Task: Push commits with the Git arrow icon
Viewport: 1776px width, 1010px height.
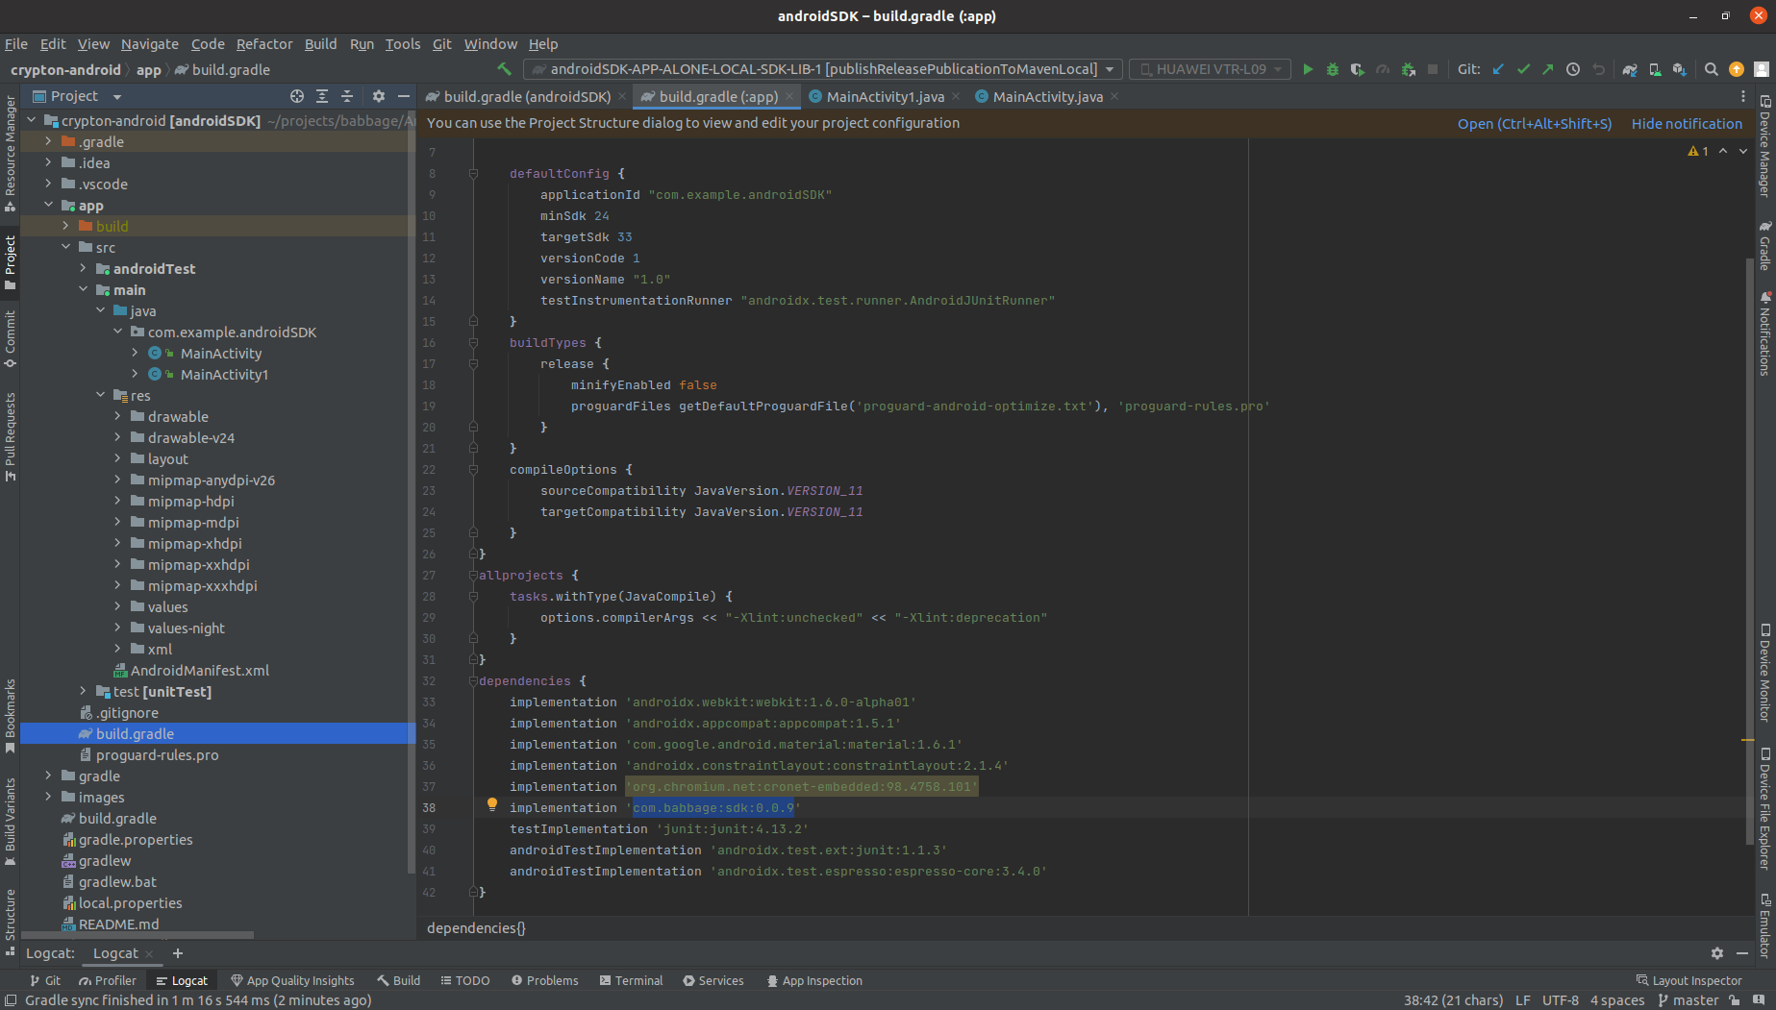Action: click(1548, 69)
